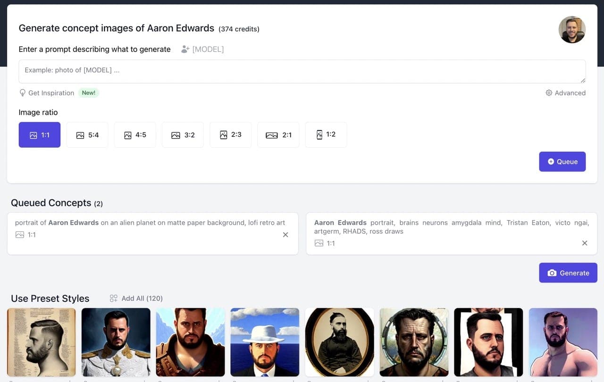Viewport: 604px width, 382px height.
Task: Switch to the 4:5 image ratio
Action: coord(135,135)
